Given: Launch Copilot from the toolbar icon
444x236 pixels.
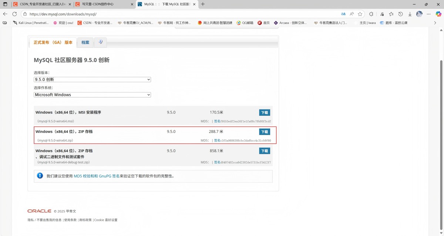Looking at the screenshot, I should point(438,14).
